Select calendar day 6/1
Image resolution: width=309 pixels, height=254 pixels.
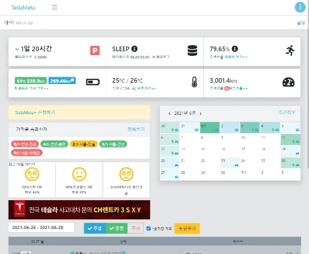coord(210,127)
